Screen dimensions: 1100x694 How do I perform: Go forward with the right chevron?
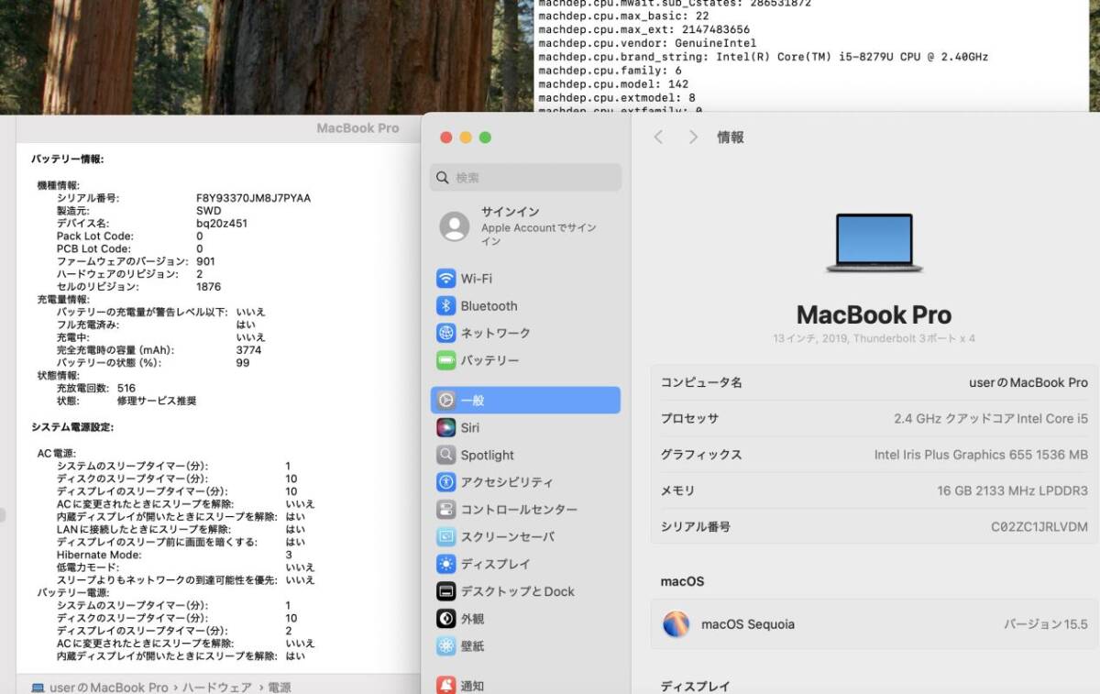(693, 138)
